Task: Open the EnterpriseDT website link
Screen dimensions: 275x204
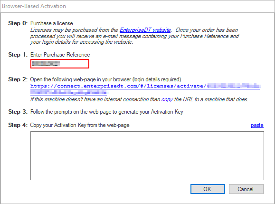Action: point(145,30)
